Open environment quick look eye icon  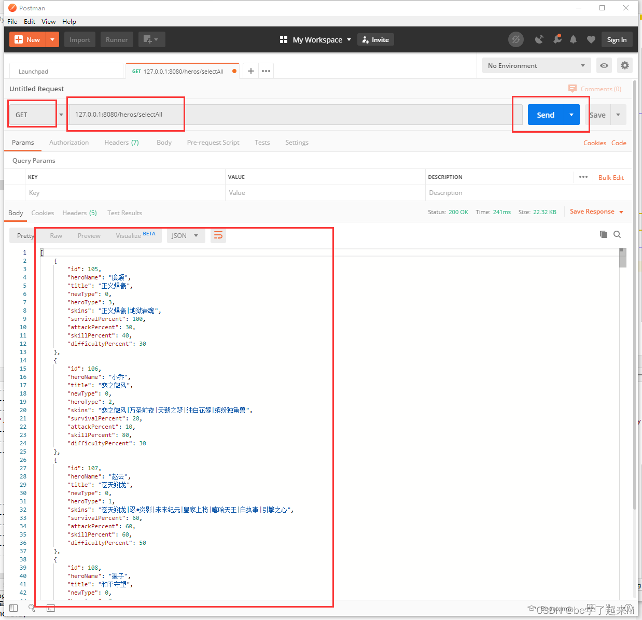(x=604, y=65)
